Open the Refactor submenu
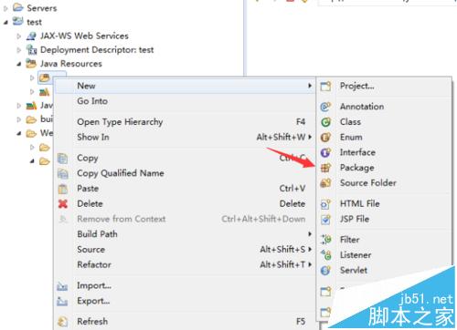 click(x=185, y=264)
